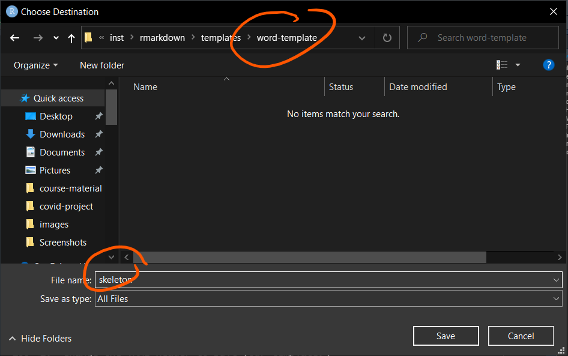Click the Up one level arrow
Image resolution: width=568 pixels, height=356 pixels.
point(71,38)
